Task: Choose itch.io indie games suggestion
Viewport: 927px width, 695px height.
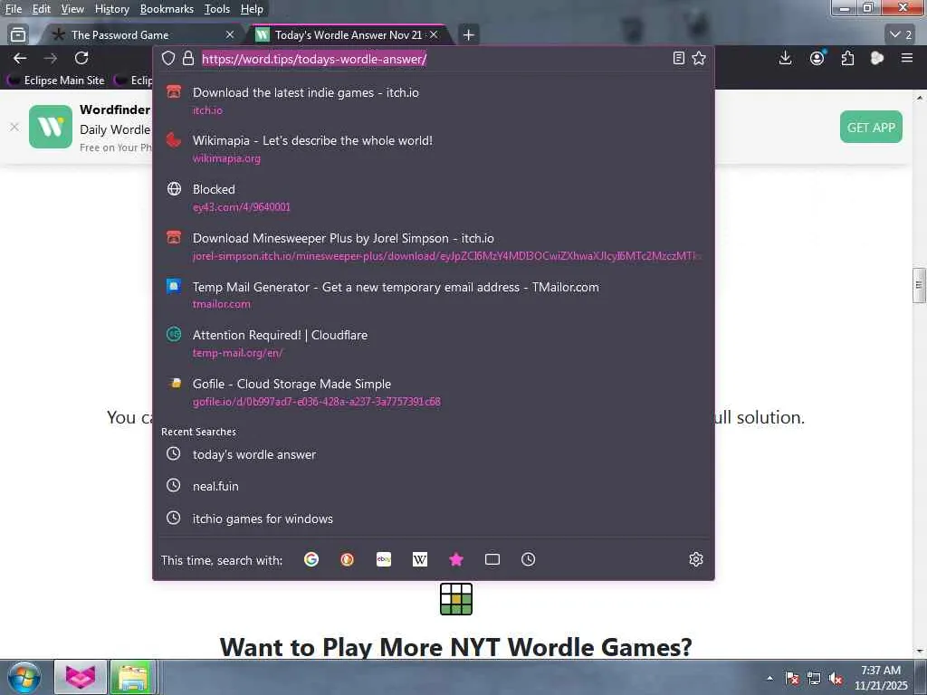Action: coord(434,101)
